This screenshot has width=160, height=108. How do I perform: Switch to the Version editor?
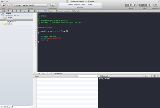tap(135, 5)
